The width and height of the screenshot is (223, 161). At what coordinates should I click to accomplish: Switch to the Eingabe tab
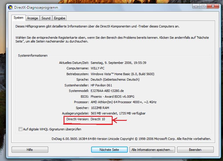click(60, 18)
